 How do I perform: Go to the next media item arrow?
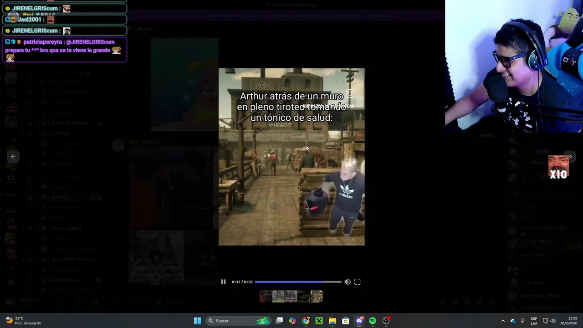(570, 157)
